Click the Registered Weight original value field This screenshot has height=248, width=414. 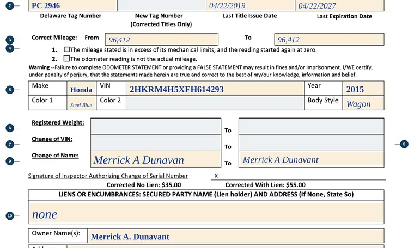click(x=156, y=126)
